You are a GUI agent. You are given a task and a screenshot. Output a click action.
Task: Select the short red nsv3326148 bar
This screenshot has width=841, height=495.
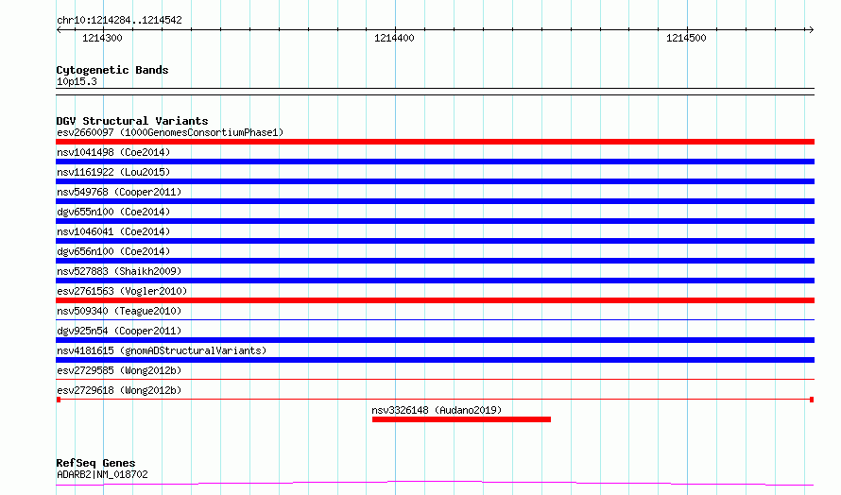(x=461, y=419)
